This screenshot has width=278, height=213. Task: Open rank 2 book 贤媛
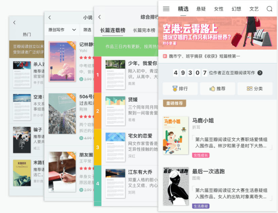pyautogui.click(x=126, y=111)
